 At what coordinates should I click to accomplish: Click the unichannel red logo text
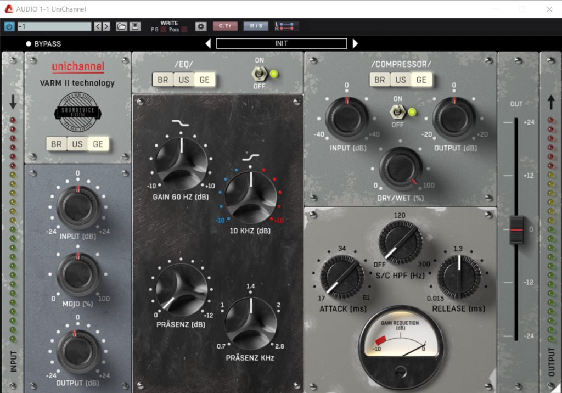pyautogui.click(x=78, y=66)
